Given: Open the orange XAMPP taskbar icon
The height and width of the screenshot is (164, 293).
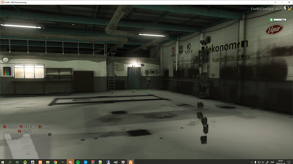Looking at the screenshot, I should coord(40,162).
